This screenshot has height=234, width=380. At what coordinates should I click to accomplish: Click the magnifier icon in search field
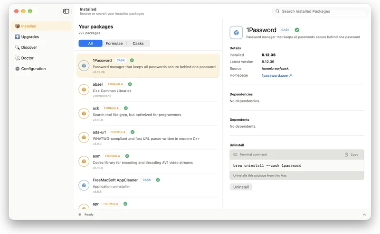(x=277, y=11)
